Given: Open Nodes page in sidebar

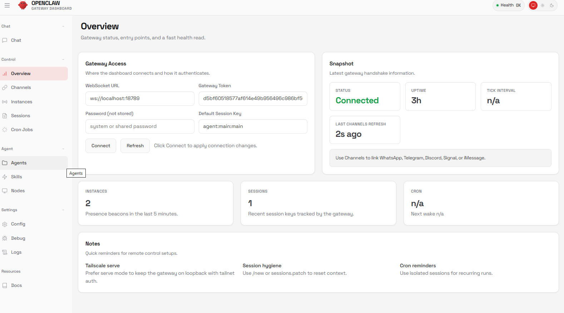Looking at the screenshot, I should pos(34,191).
